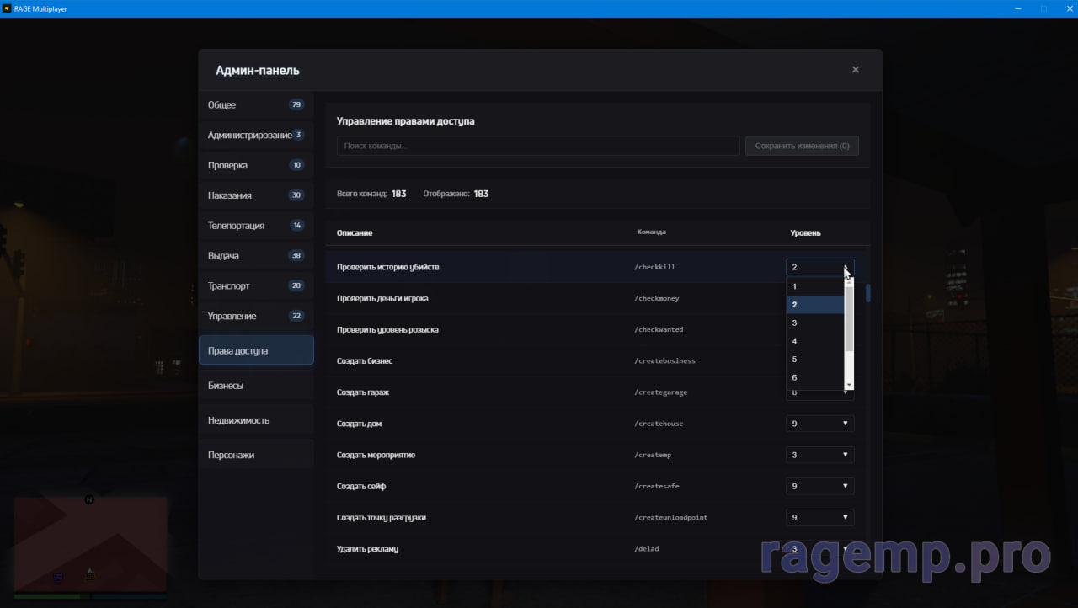Choose level 1 in the open dropdown
This screenshot has height=608, width=1078.
pos(814,286)
